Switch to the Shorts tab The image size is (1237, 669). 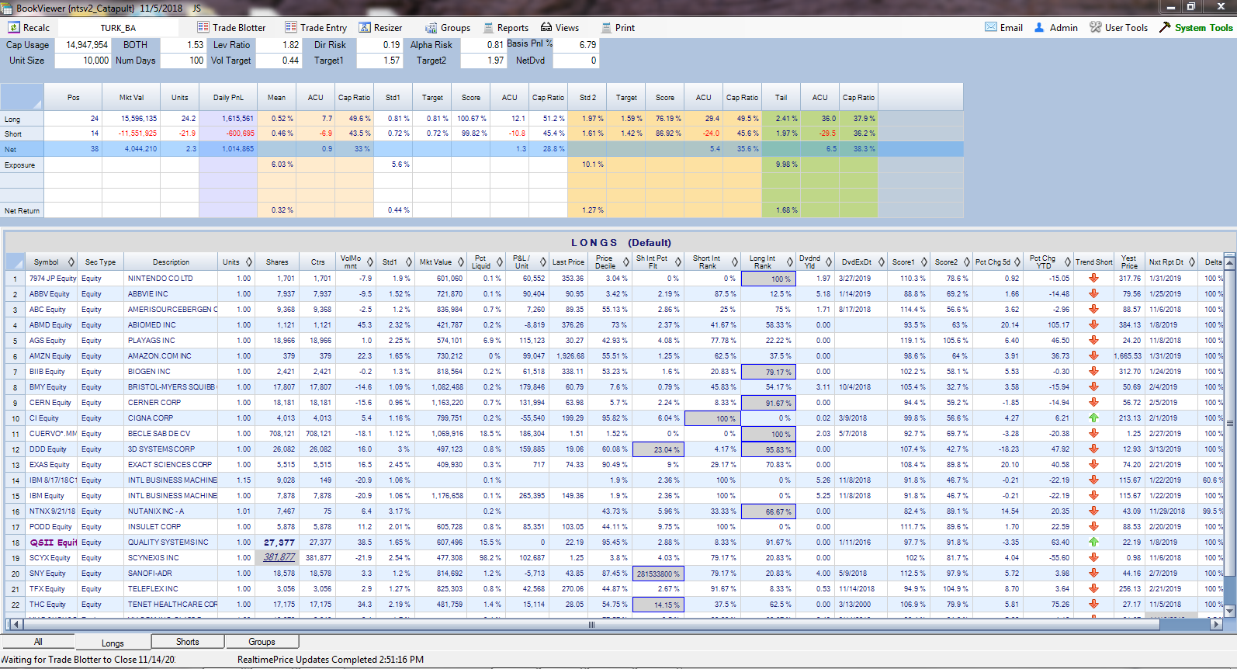point(188,642)
